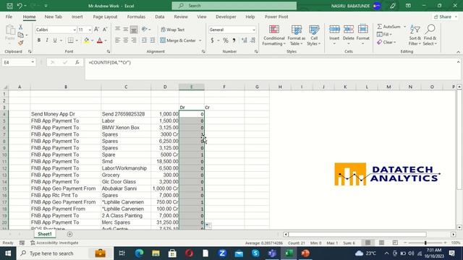Click the Increase Decimal icon
This screenshot has width=463, height=260.
(x=245, y=40)
